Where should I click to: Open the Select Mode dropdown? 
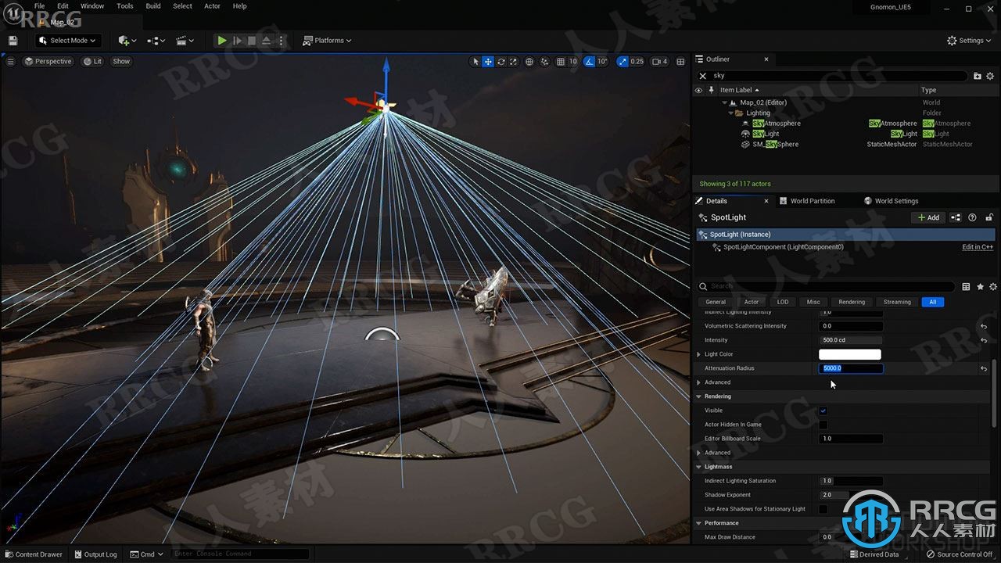click(68, 41)
